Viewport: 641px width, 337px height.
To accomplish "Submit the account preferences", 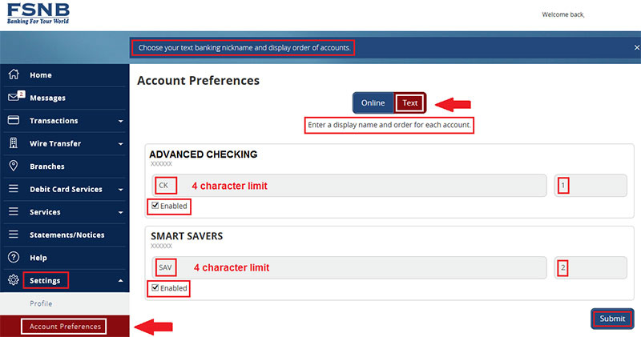I will point(612,319).
